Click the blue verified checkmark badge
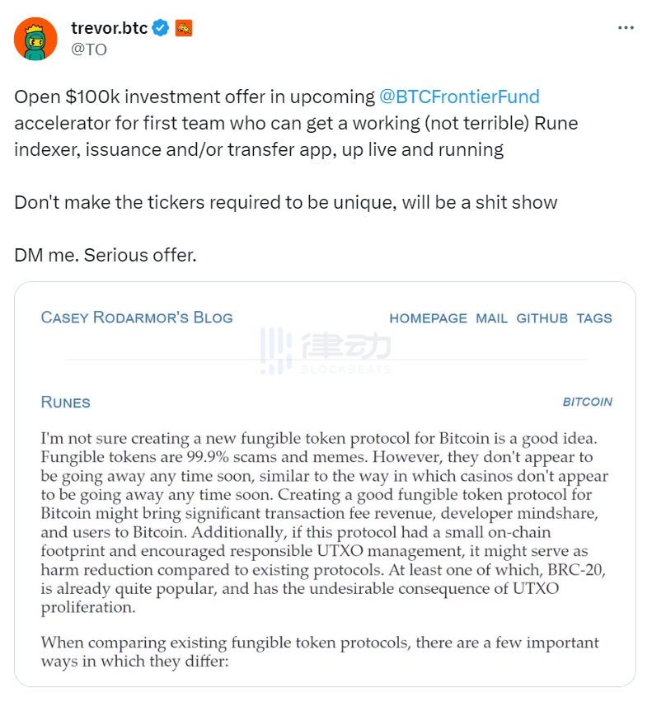Image resolution: width=652 pixels, height=702 pixels. [x=161, y=28]
